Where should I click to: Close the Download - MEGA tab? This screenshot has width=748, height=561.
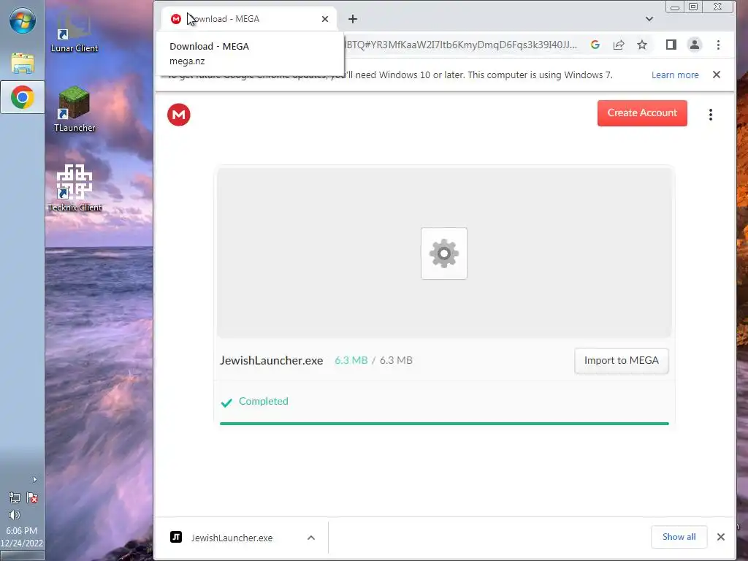point(325,19)
